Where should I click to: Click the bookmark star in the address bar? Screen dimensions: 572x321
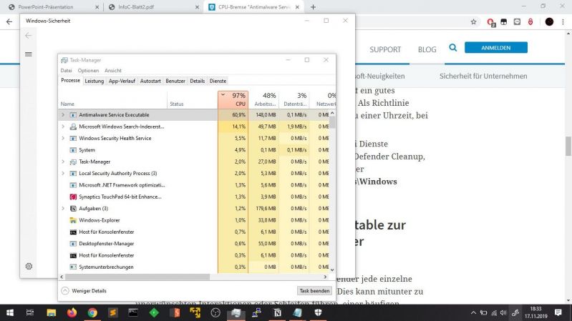point(473,21)
